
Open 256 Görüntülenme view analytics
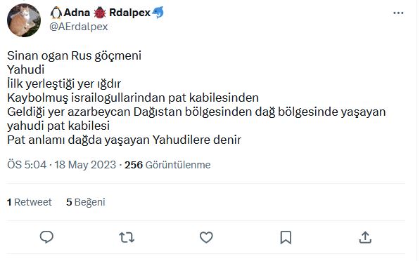167,165
